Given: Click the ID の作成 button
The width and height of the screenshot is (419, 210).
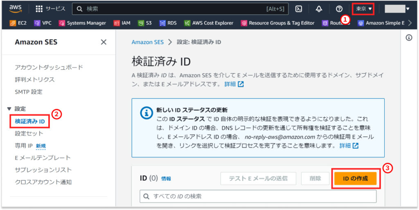Looking at the screenshot, I should pyautogui.click(x=356, y=179).
